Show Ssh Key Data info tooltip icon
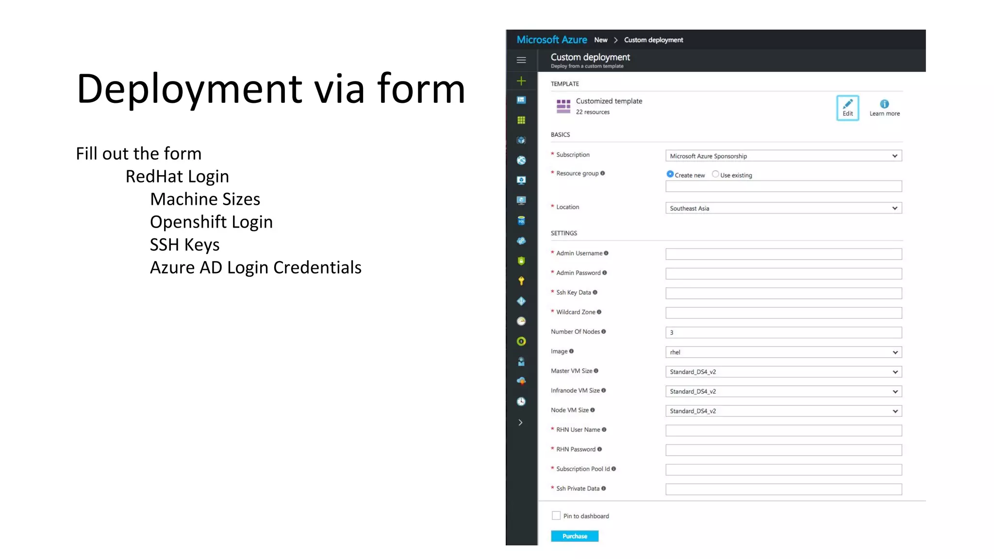The image size is (994, 559). click(595, 293)
